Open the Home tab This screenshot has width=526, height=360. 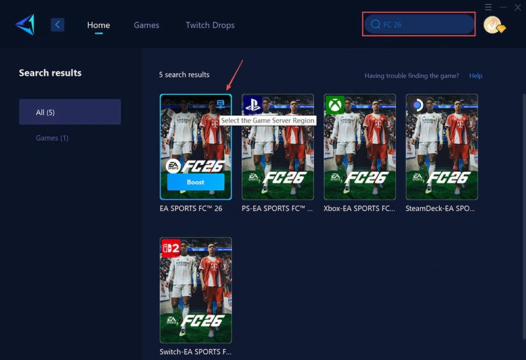(x=98, y=25)
